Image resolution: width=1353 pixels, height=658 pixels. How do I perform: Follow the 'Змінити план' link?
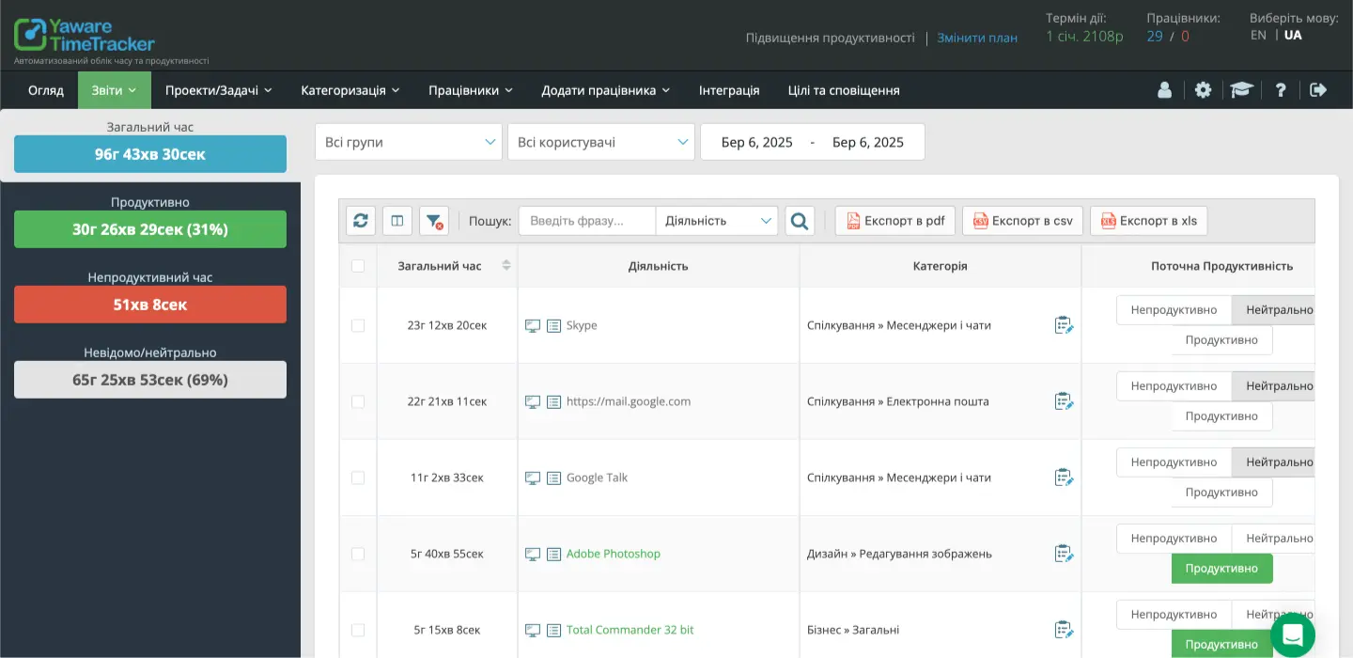(977, 38)
